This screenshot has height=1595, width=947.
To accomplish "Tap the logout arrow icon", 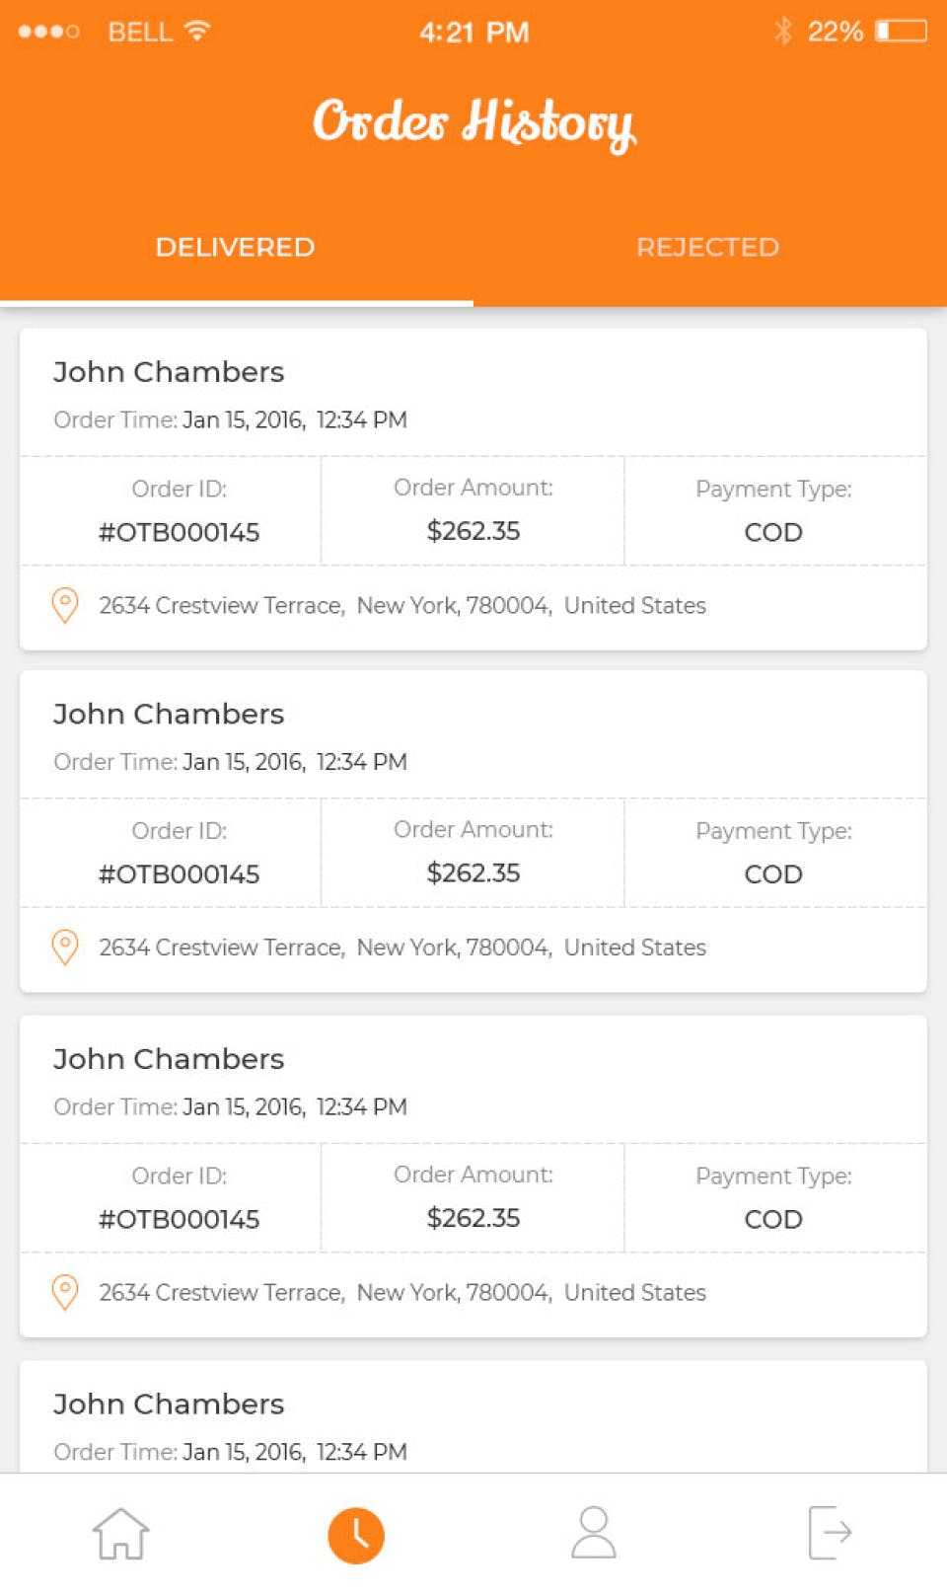I will pos(830,1533).
